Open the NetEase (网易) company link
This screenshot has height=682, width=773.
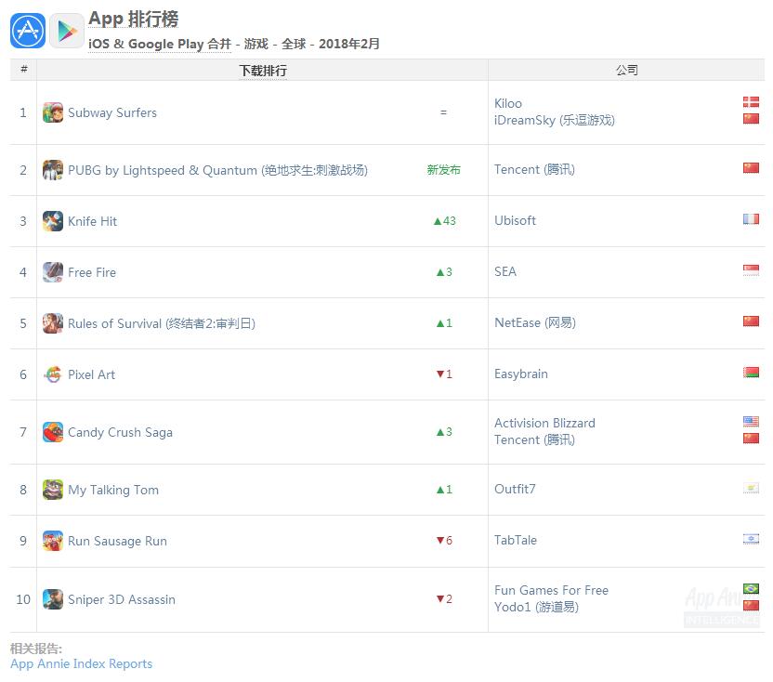coord(535,323)
